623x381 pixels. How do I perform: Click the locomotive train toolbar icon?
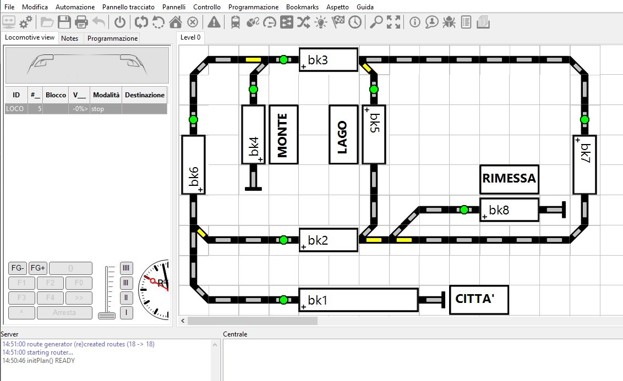click(x=236, y=22)
